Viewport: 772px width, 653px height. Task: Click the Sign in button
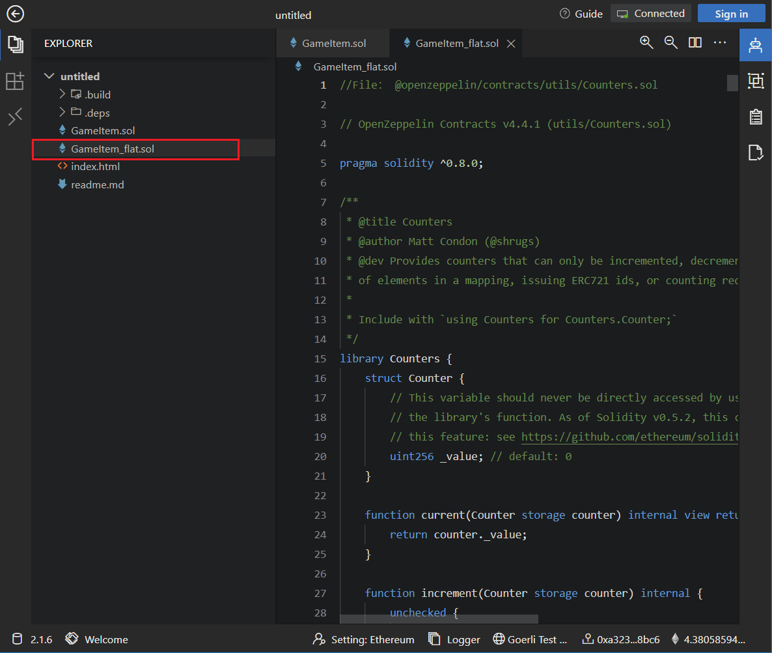tap(731, 14)
